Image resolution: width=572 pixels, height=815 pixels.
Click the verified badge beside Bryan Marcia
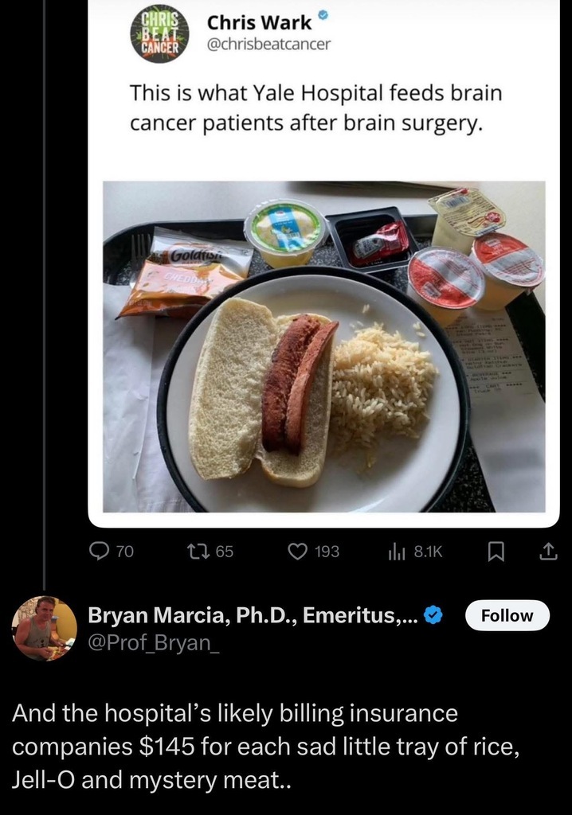coord(433,615)
